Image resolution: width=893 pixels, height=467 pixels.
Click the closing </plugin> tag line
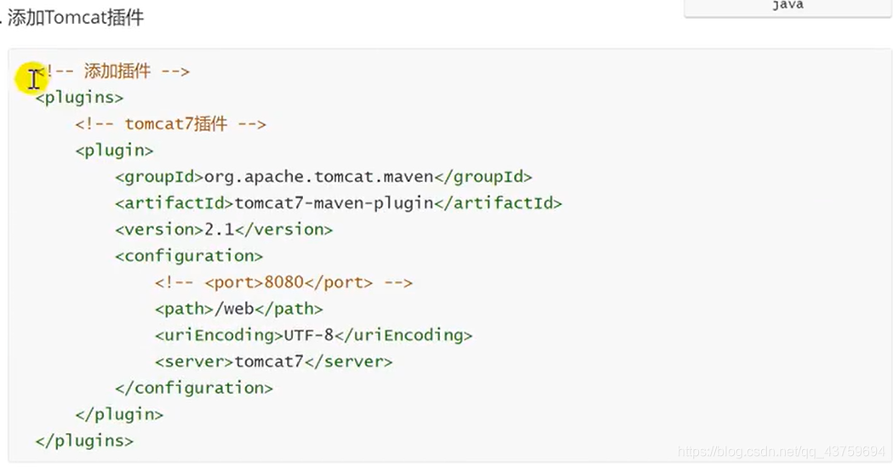point(119,414)
